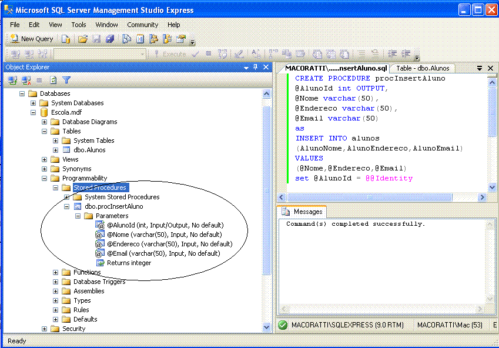Select the Synonyms folder
Viewport: 499px width, 348px height.
tap(76, 169)
